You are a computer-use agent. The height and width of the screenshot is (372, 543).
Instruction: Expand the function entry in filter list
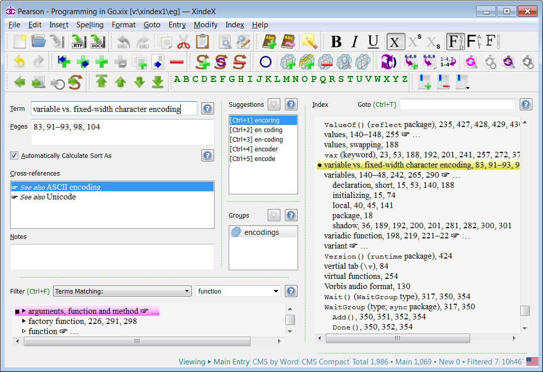[24, 331]
